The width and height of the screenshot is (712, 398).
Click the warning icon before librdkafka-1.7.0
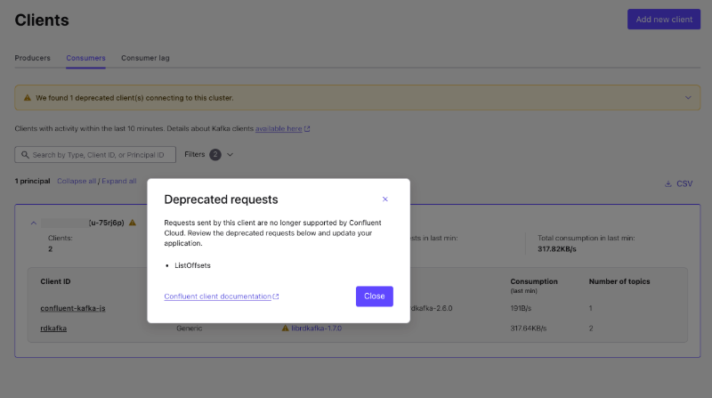286,329
